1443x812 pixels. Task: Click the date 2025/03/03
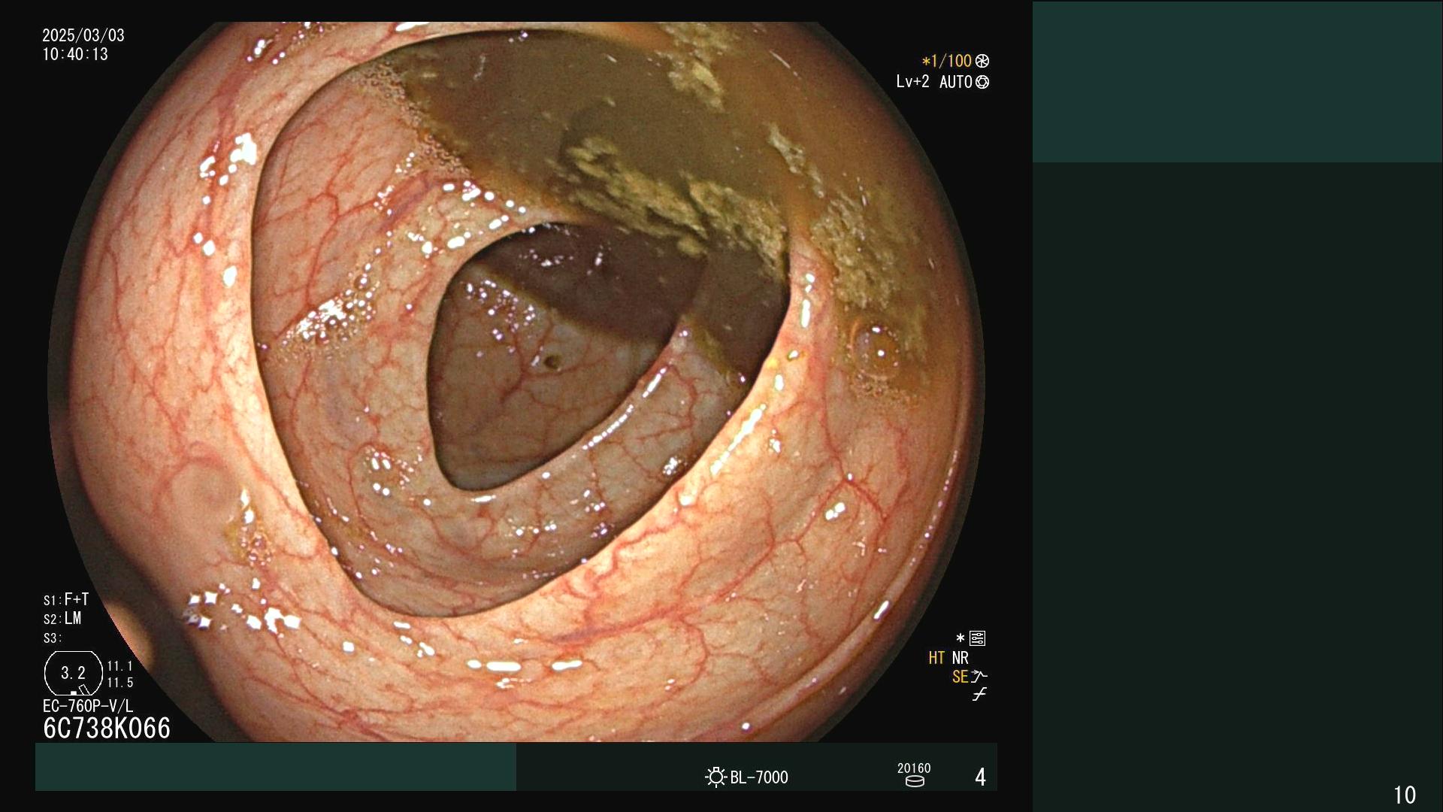pos(83,35)
